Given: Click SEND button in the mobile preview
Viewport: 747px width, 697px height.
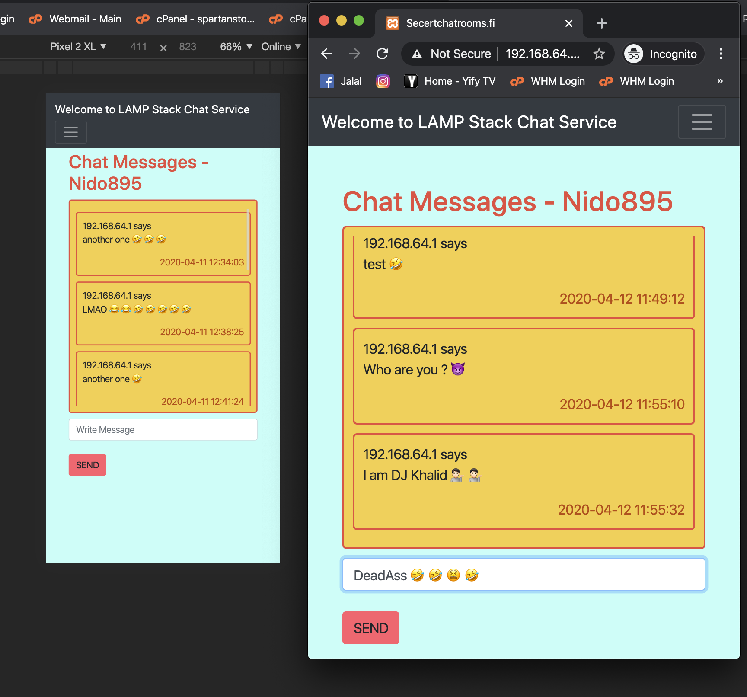Looking at the screenshot, I should (87, 465).
